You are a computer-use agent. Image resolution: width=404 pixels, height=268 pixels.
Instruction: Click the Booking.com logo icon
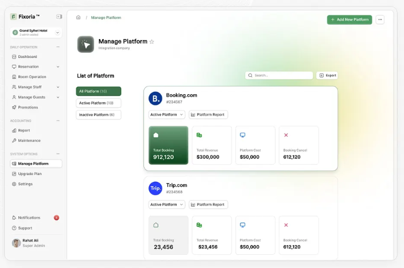[x=156, y=98]
